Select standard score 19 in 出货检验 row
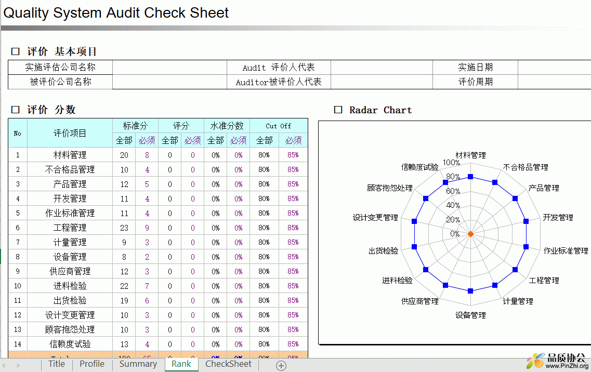 (124, 300)
